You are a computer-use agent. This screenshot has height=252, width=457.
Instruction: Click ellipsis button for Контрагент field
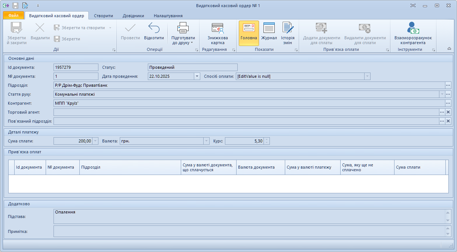coord(448,103)
